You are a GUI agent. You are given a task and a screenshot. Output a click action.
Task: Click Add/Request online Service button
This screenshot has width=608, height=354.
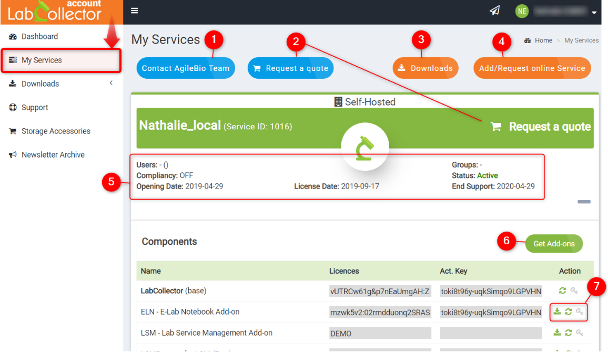click(532, 68)
